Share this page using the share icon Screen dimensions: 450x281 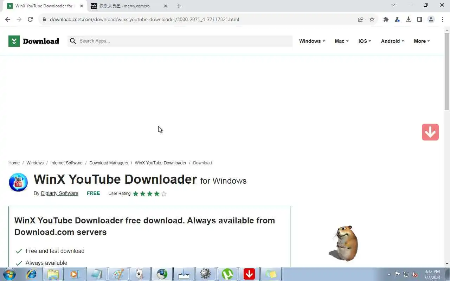pos(361,19)
